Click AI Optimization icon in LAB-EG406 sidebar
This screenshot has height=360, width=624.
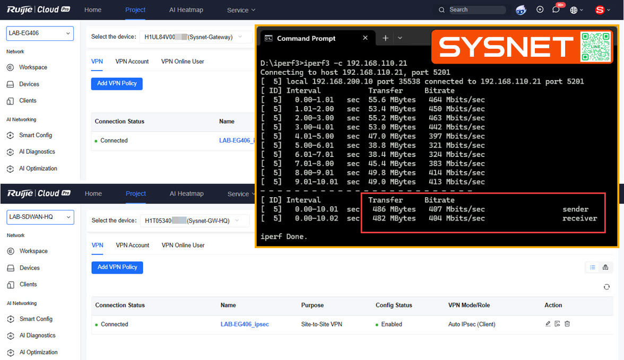(11, 169)
